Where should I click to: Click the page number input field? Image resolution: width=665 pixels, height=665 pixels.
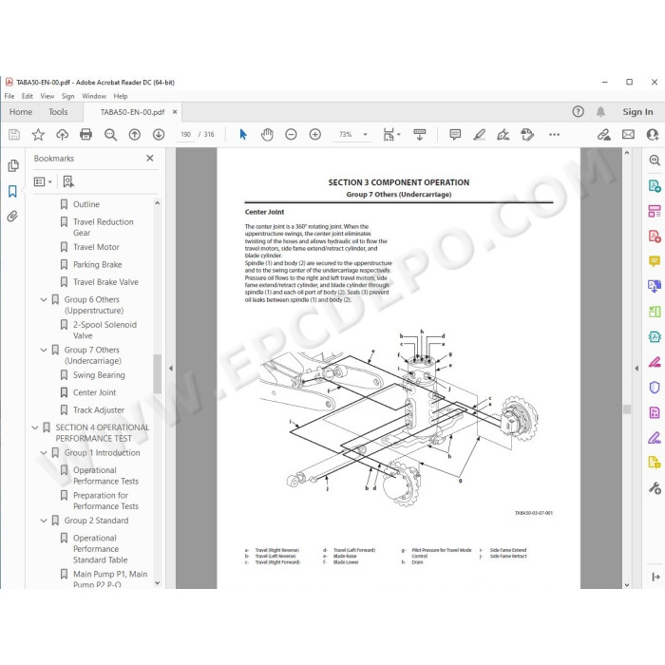[x=185, y=135]
